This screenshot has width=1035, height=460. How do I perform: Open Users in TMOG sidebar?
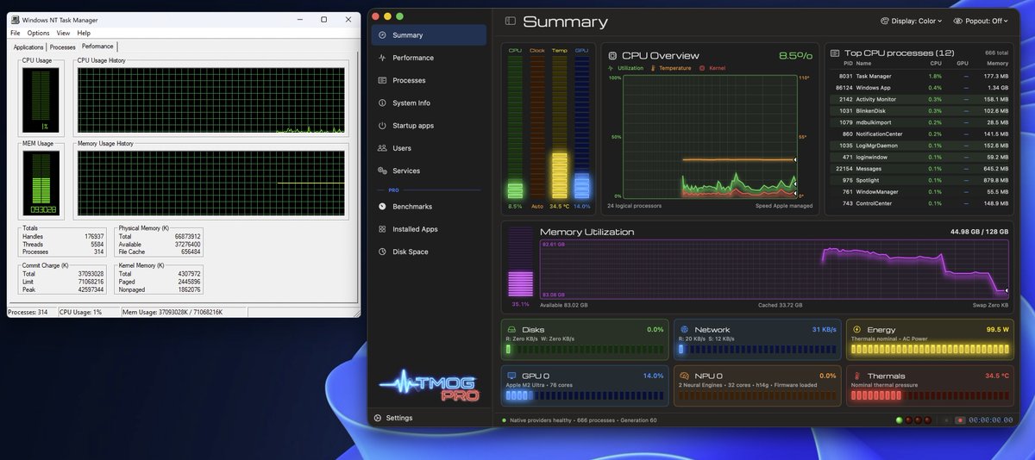tap(429, 148)
